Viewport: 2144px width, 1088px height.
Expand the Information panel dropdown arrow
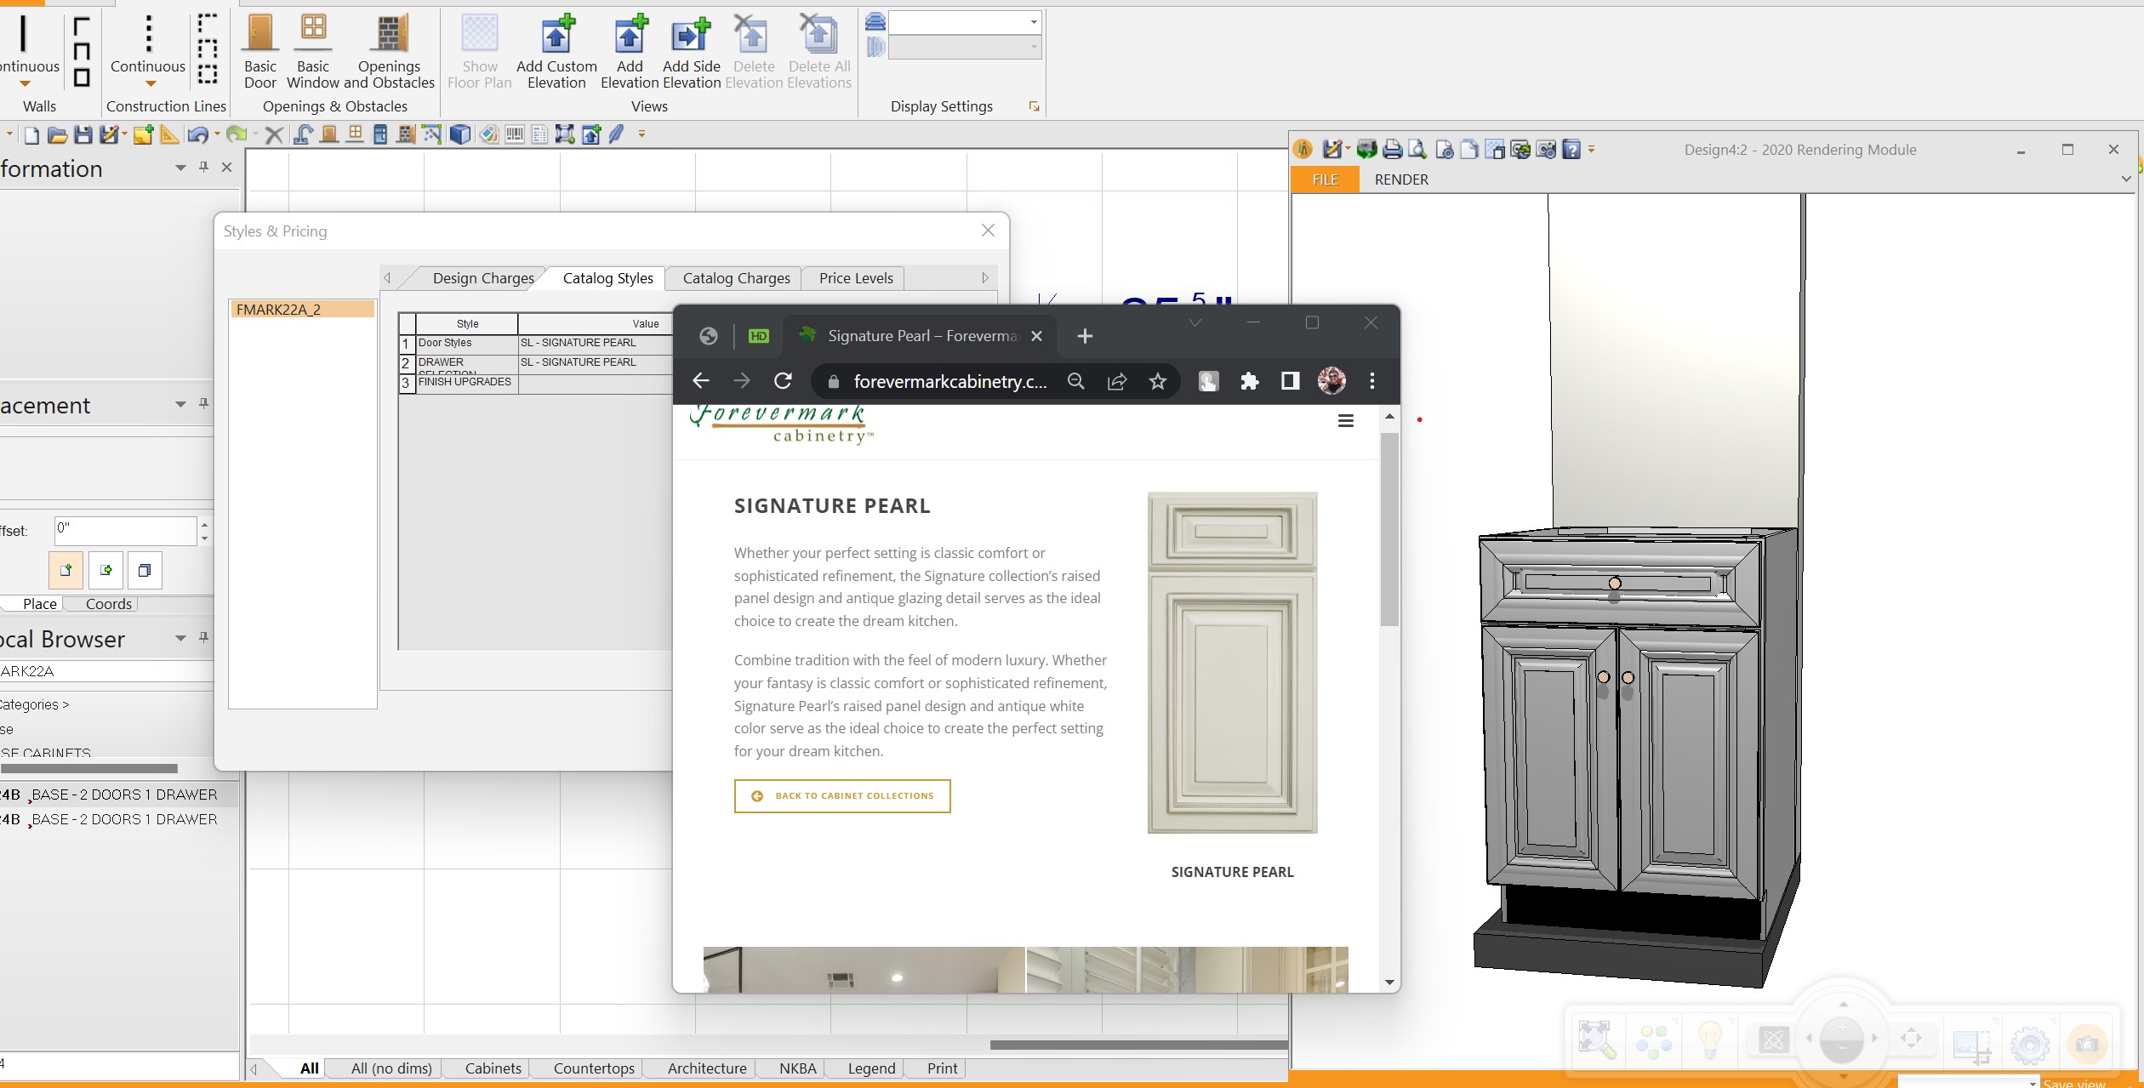(180, 168)
